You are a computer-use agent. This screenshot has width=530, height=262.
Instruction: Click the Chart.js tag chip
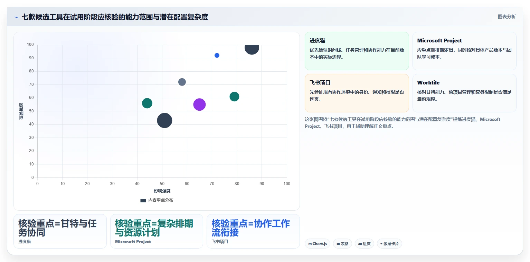(318, 244)
